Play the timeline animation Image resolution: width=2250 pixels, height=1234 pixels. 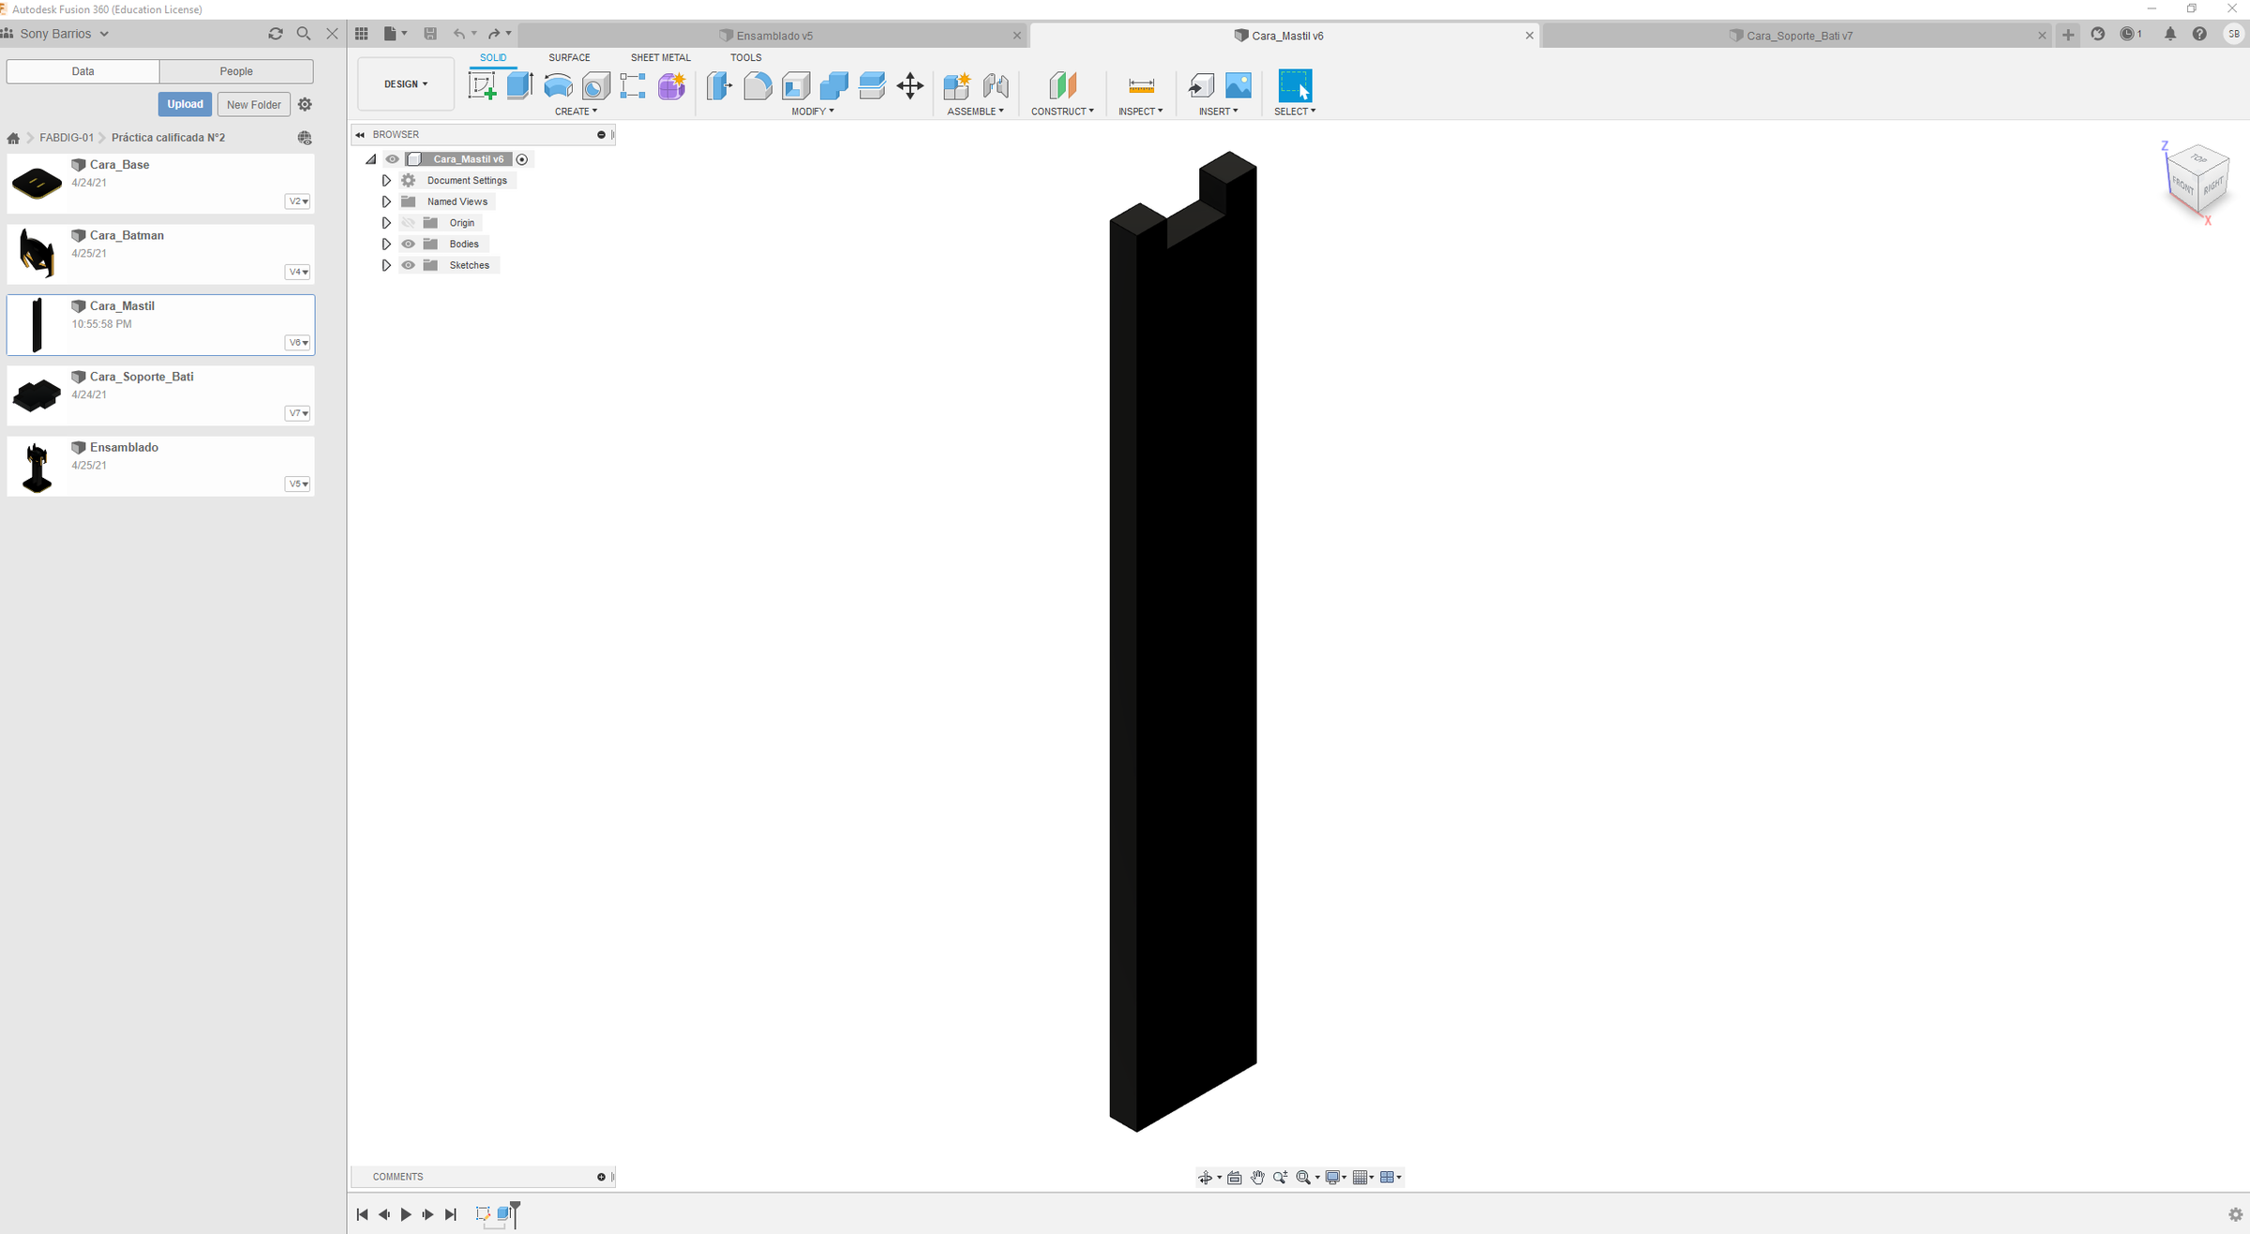(406, 1214)
